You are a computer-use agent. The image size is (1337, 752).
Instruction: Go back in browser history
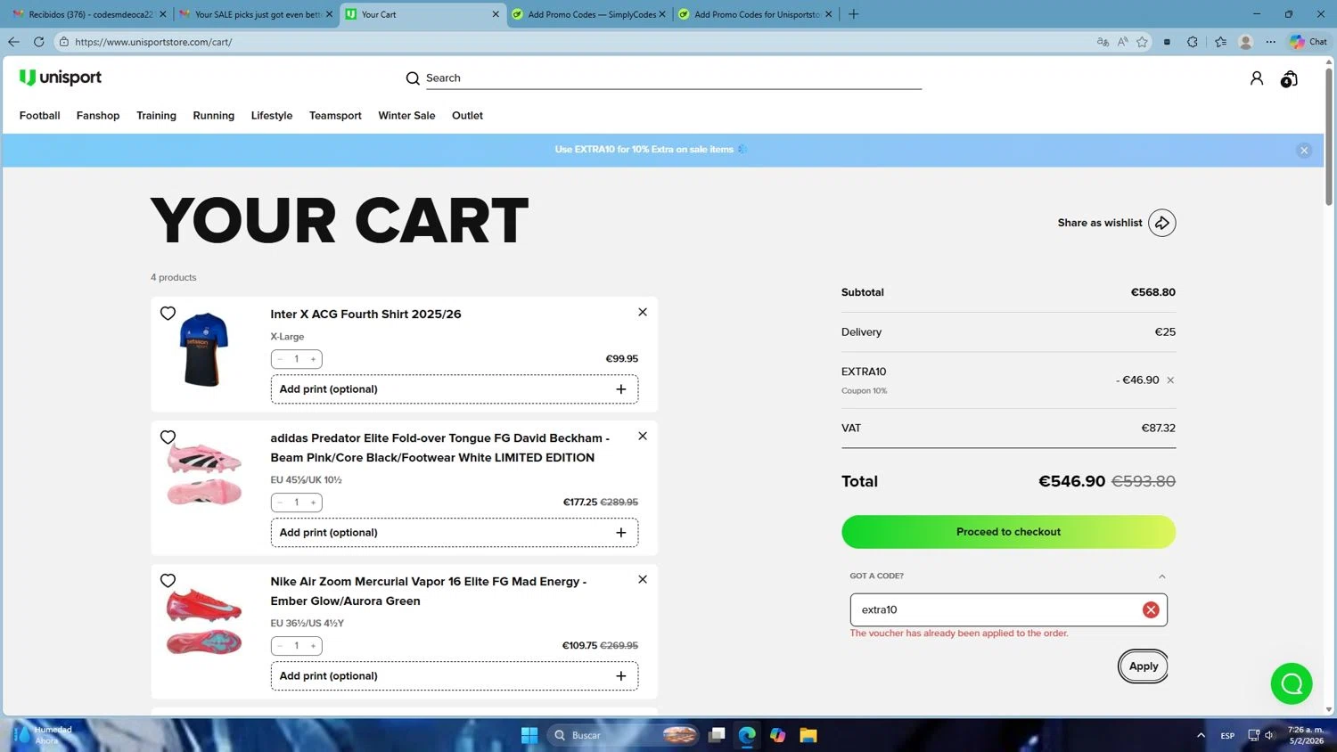pyautogui.click(x=13, y=42)
